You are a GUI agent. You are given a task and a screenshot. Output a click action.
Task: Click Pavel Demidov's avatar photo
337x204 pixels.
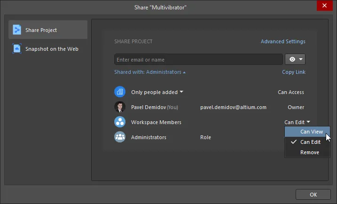tap(120, 107)
